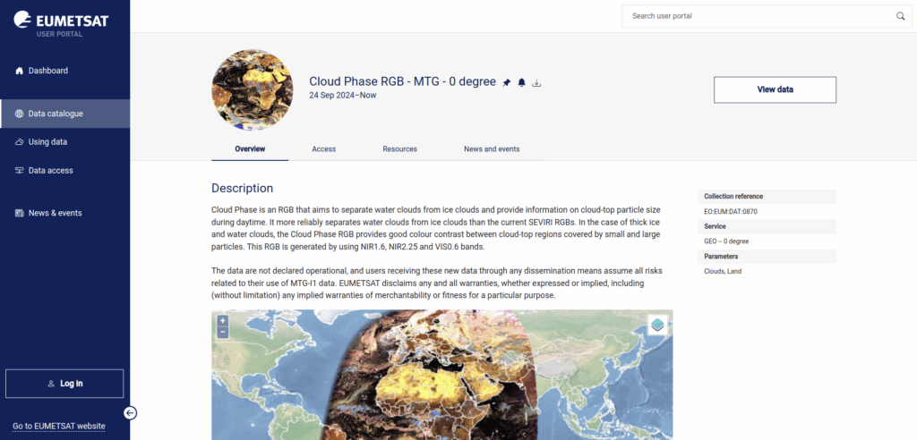Select Data catalogue in the sidebar
Viewport: 917px width, 440px height.
[56, 114]
